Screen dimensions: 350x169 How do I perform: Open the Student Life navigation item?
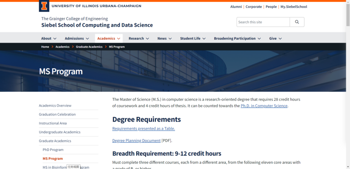click(190, 39)
